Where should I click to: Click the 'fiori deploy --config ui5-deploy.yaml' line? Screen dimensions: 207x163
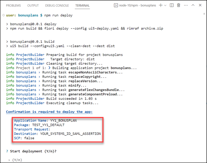[84, 29]
